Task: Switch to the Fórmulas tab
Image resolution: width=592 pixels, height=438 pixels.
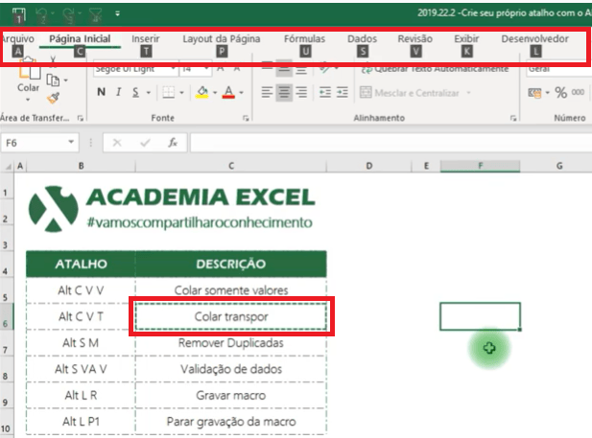Action: [304, 39]
